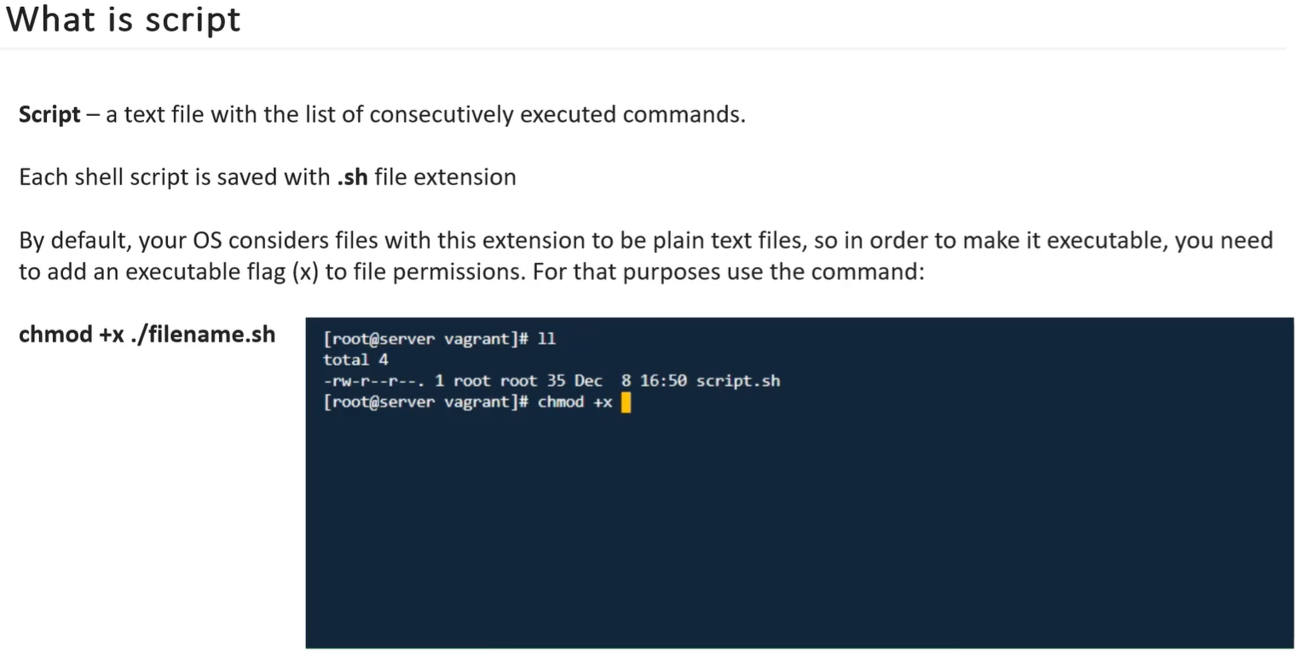1300x659 pixels.
Task: Click the '16:50' timestamp in listing
Action: [663, 381]
